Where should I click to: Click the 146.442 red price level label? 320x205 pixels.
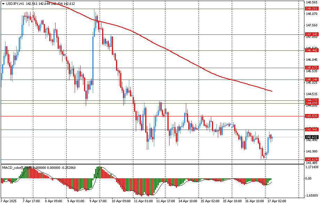[x=311, y=50]
